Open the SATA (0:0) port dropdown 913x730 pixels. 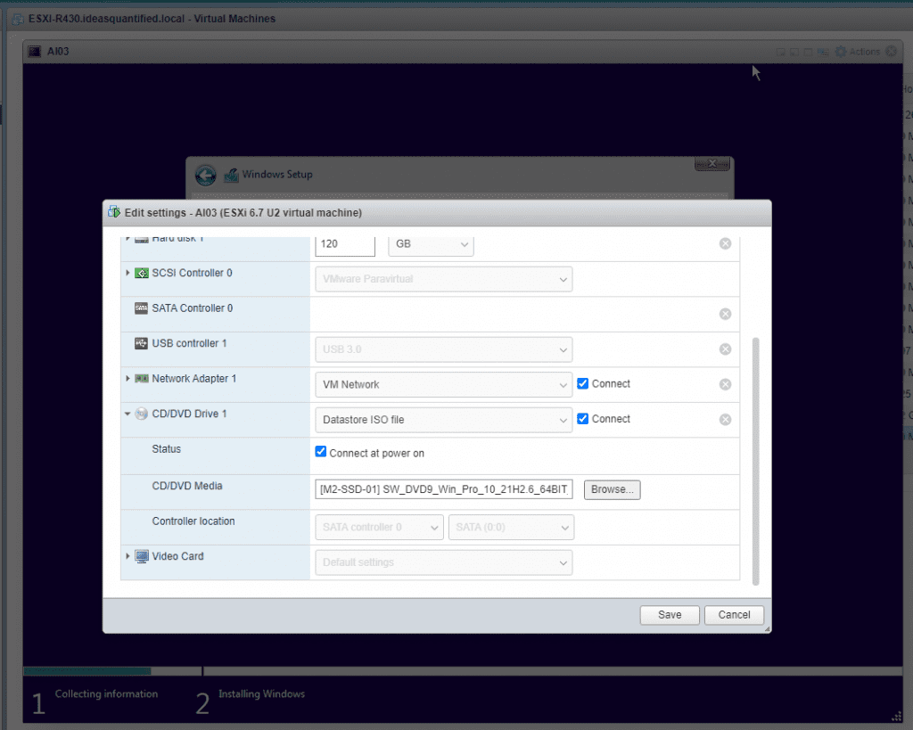[511, 528]
